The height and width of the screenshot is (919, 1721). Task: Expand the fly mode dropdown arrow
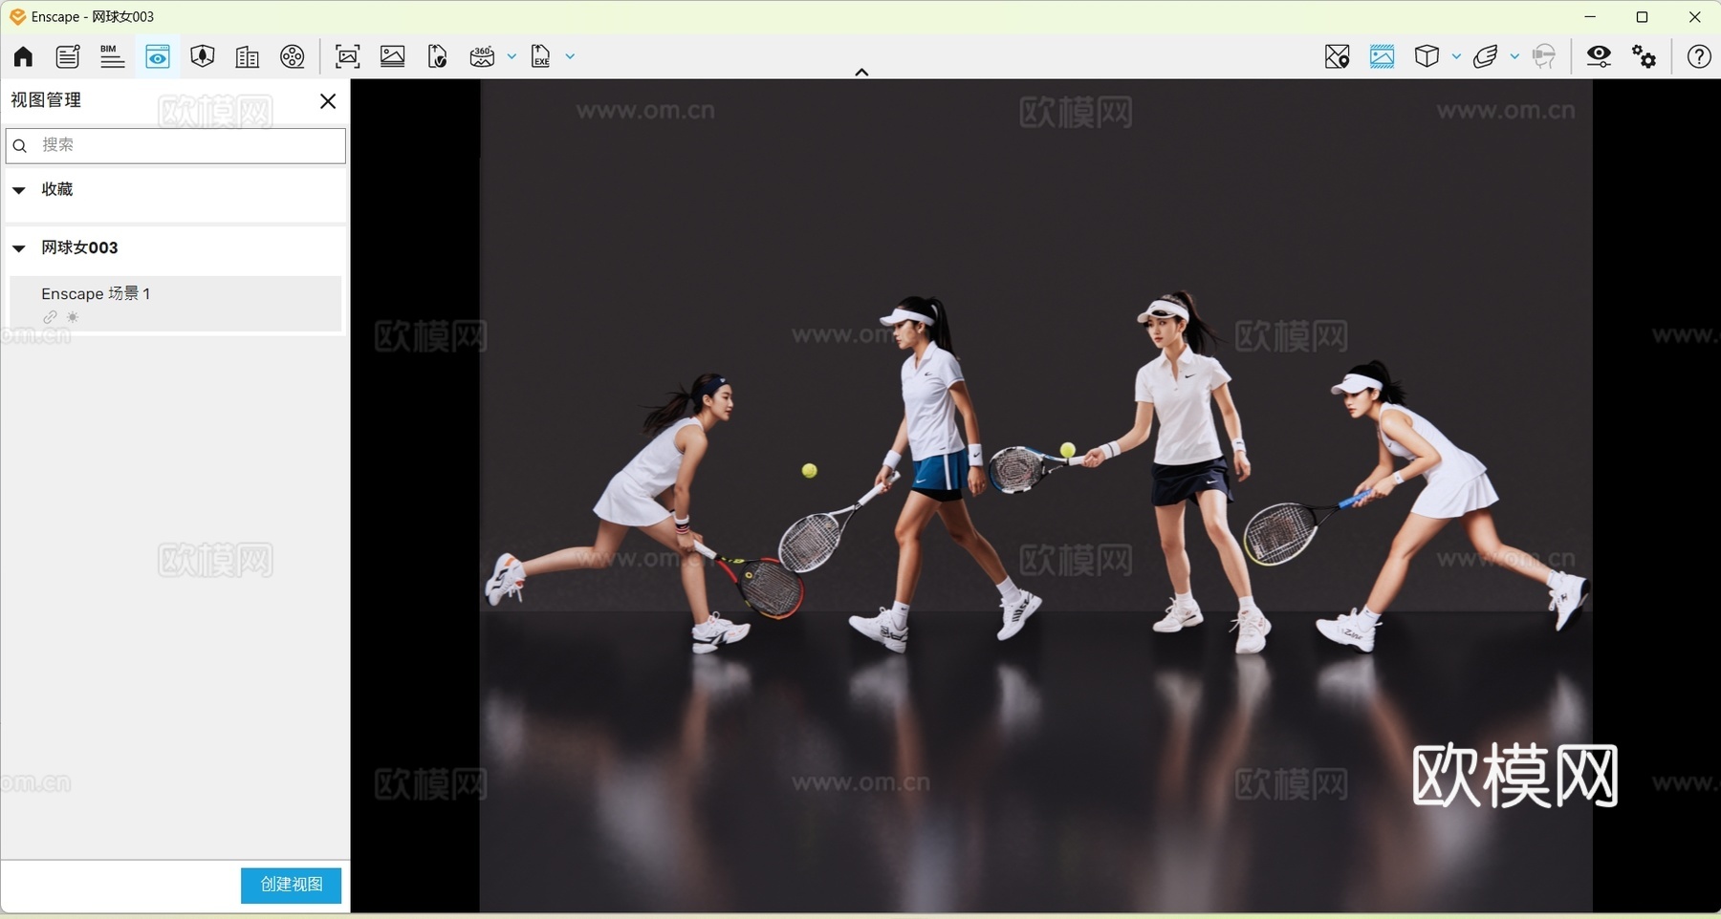pyautogui.click(x=1514, y=56)
